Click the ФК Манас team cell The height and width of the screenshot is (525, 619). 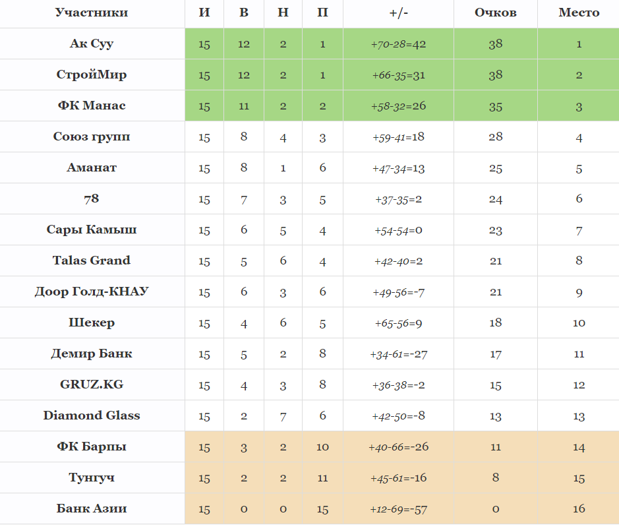(92, 106)
